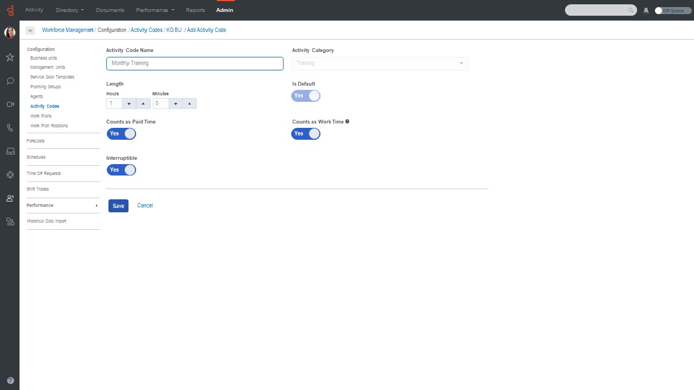
Task: Decrease the Minutes value
Action: point(176,103)
